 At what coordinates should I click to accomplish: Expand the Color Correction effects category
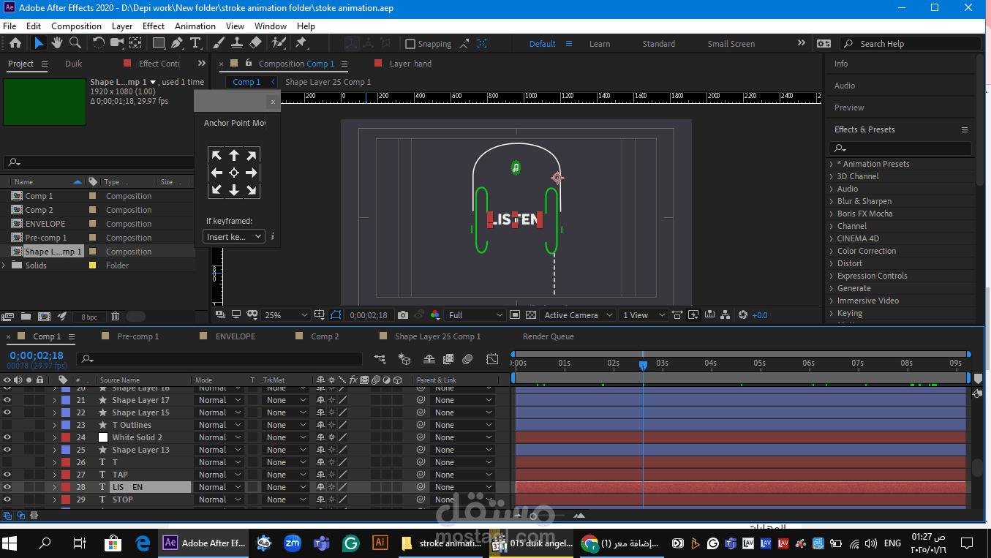click(831, 251)
